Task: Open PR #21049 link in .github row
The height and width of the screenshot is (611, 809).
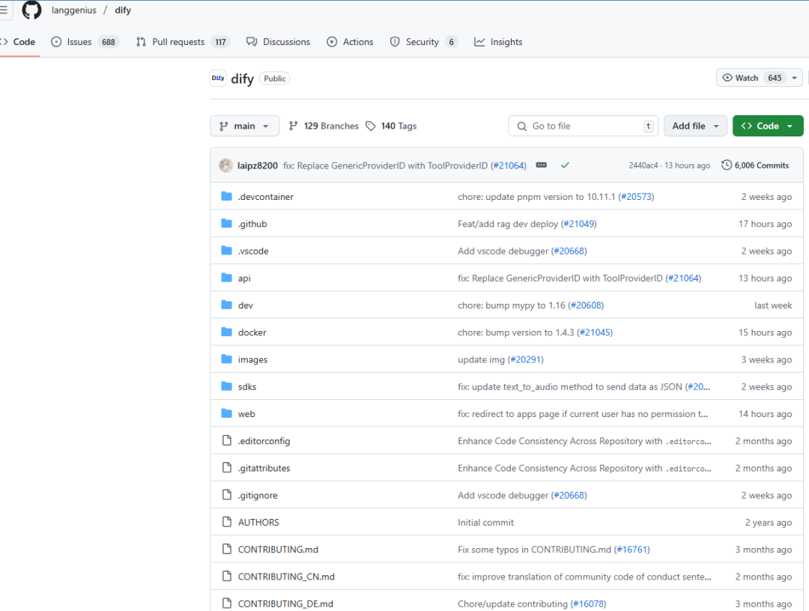Action: [x=579, y=224]
